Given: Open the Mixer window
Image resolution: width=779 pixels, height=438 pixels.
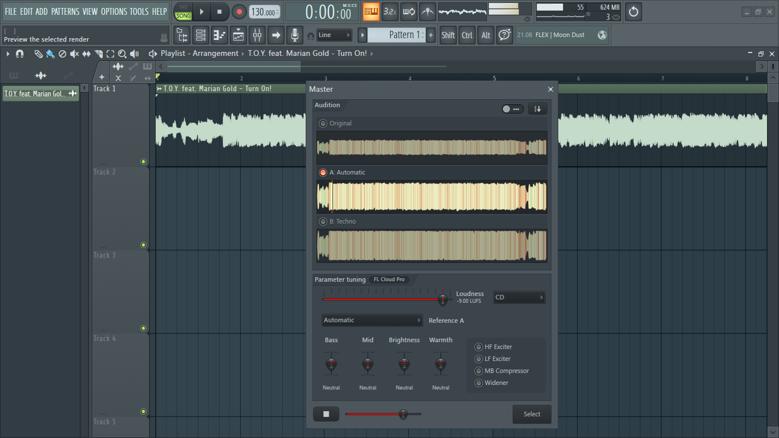Looking at the screenshot, I should [x=257, y=35].
